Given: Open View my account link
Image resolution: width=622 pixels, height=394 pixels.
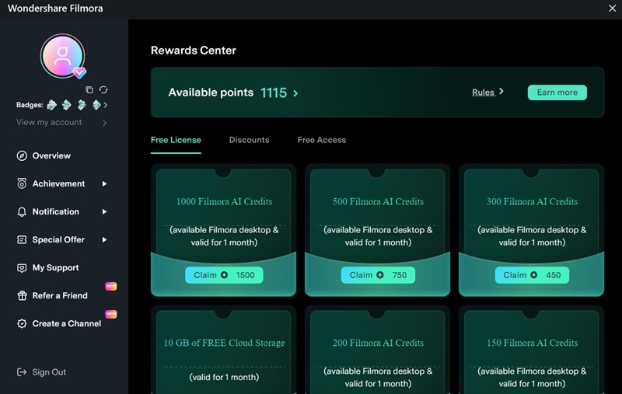Looking at the screenshot, I should pos(49,122).
